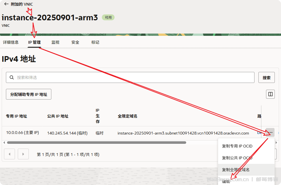Switch to the 详细信息 tab

tap(11, 42)
